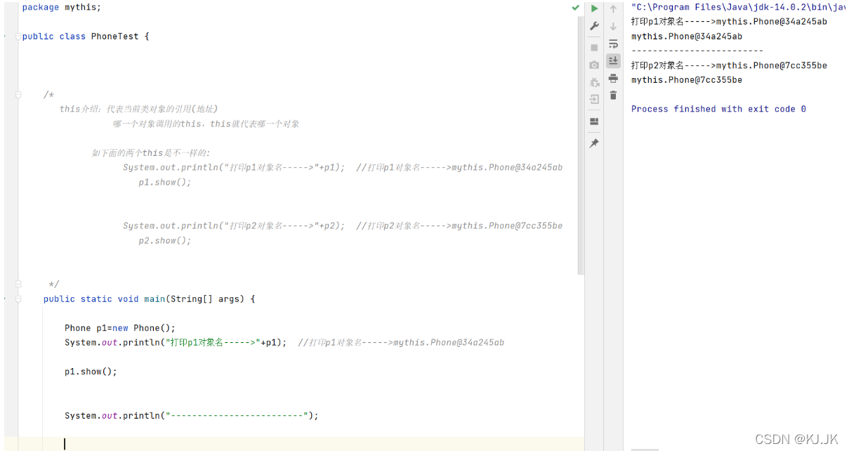Click the comment end fold marker
The width and height of the screenshot is (849, 451).
18,285
